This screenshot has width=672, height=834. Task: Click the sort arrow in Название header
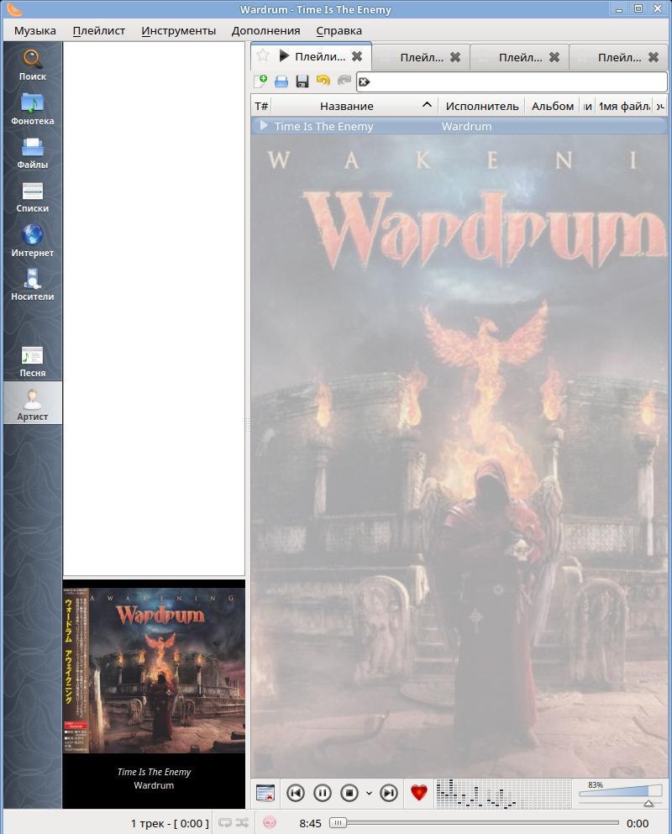point(427,105)
